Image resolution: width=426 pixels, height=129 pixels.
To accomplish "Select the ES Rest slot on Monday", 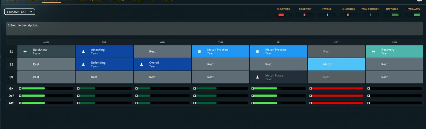I will pos(46,77).
